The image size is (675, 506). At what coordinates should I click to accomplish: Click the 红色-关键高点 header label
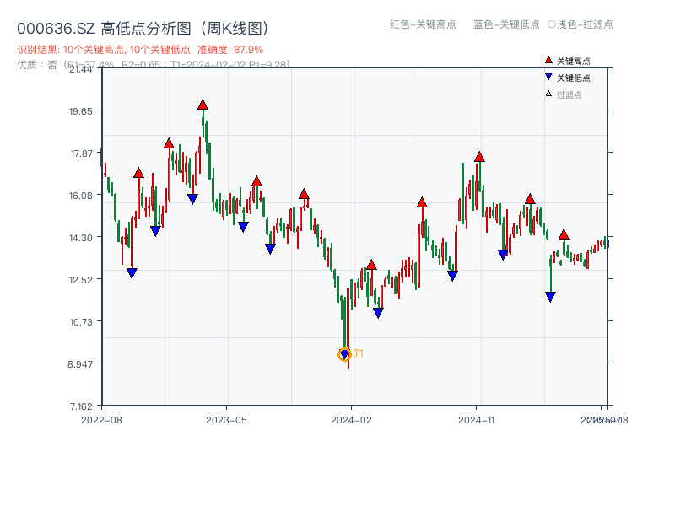423,24
